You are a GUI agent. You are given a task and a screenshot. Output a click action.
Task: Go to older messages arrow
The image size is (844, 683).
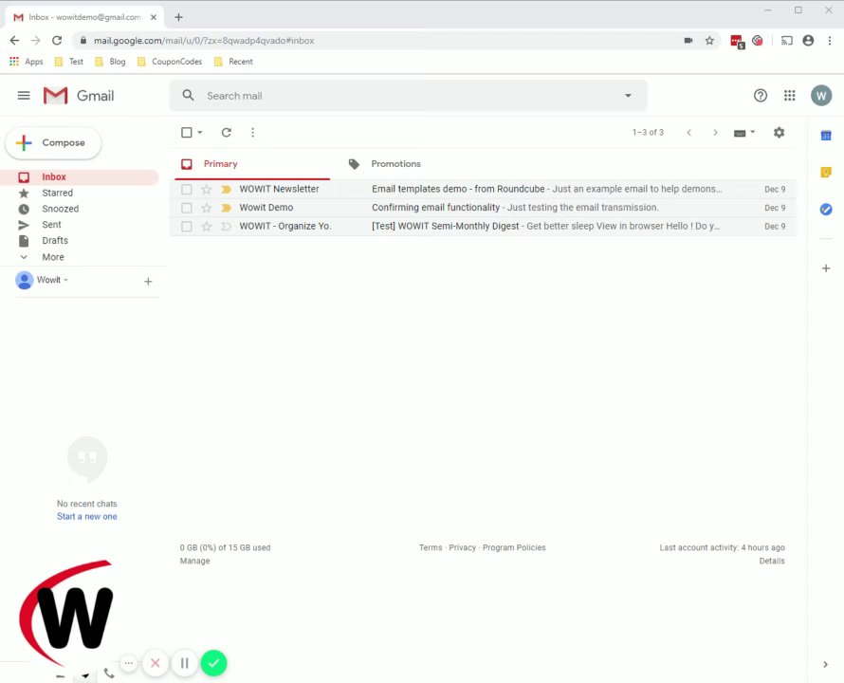(715, 133)
